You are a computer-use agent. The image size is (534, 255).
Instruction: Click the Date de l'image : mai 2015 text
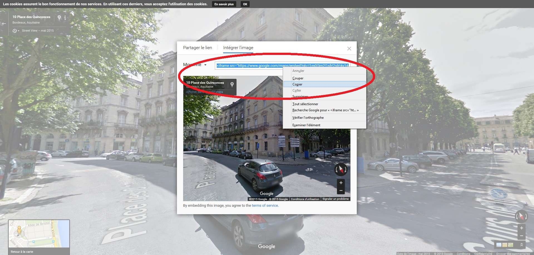click(414, 254)
